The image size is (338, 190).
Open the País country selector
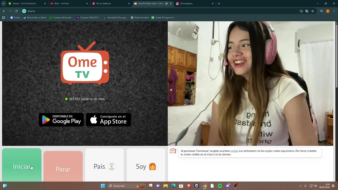click(104, 165)
